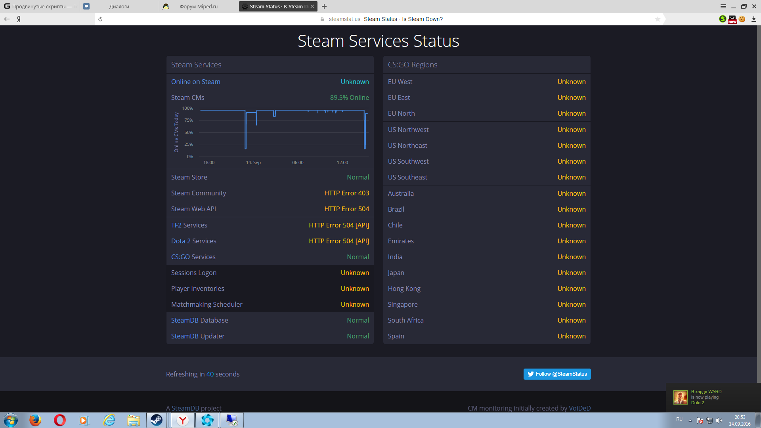Switch to Yandex Browser on the taskbar
This screenshot has width=761, height=428.
tap(183, 420)
